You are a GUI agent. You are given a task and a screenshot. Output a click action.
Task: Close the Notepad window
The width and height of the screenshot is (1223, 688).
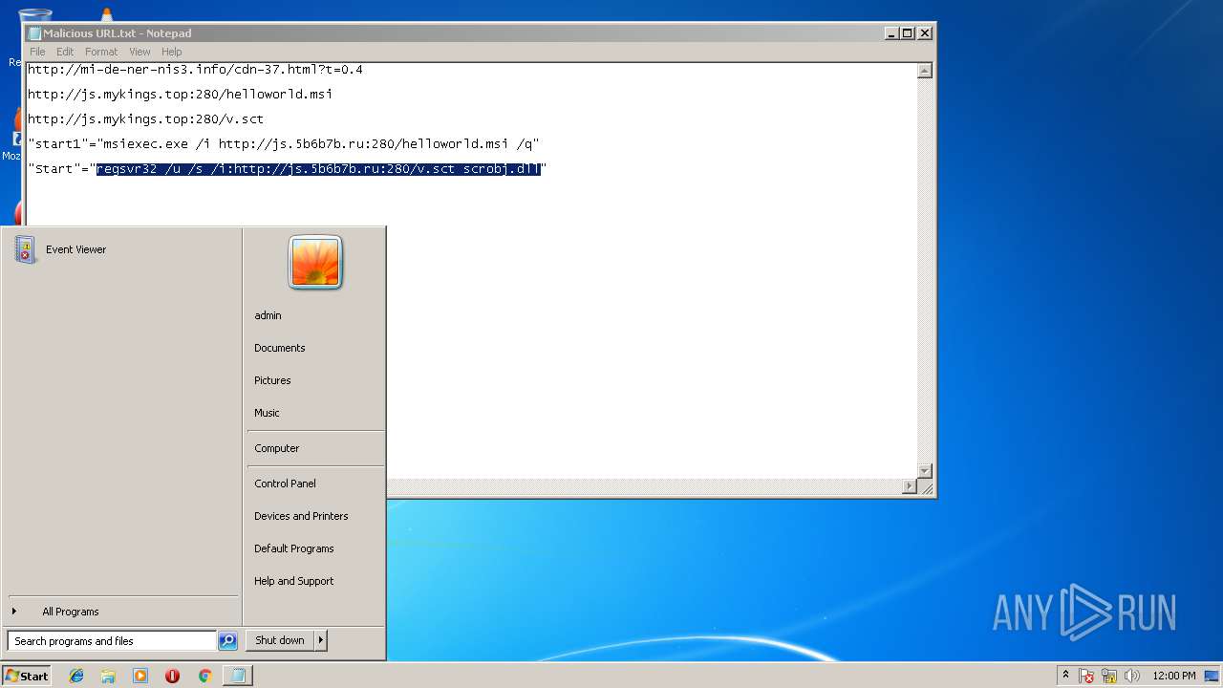924,32
